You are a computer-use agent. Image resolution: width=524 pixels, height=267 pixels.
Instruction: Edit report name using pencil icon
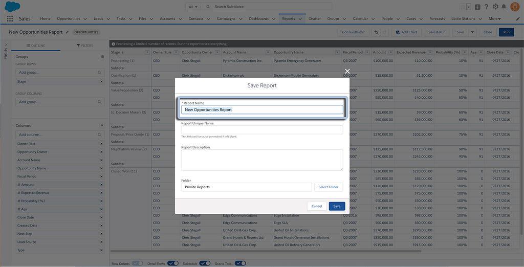(x=67, y=32)
